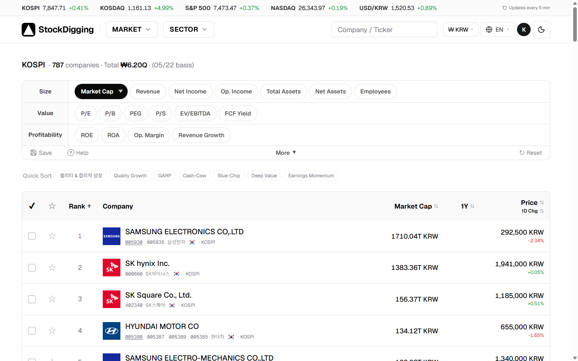Open ticker link 005930

[134, 242]
